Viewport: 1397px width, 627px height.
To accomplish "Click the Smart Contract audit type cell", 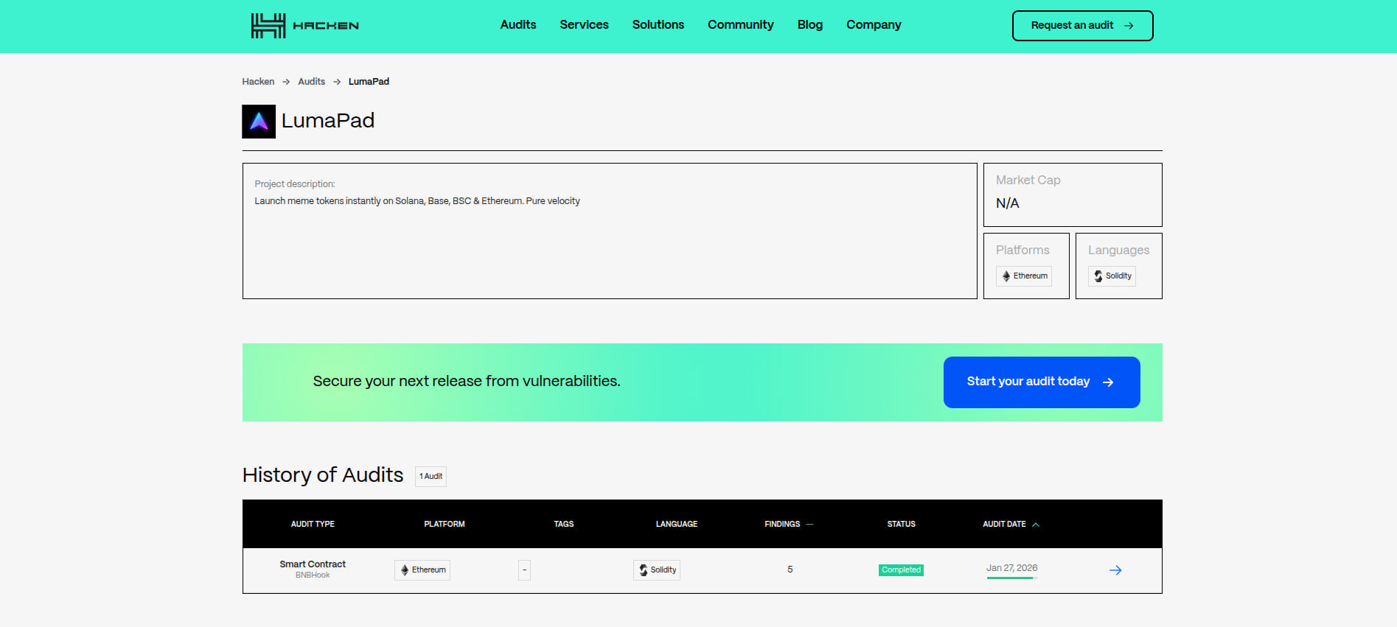I will pyautogui.click(x=313, y=564).
